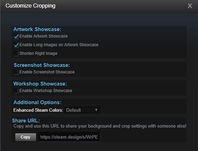Click the Enable Workshop Showcase label text
The height and width of the screenshot is (151, 198).
pos(46,91)
